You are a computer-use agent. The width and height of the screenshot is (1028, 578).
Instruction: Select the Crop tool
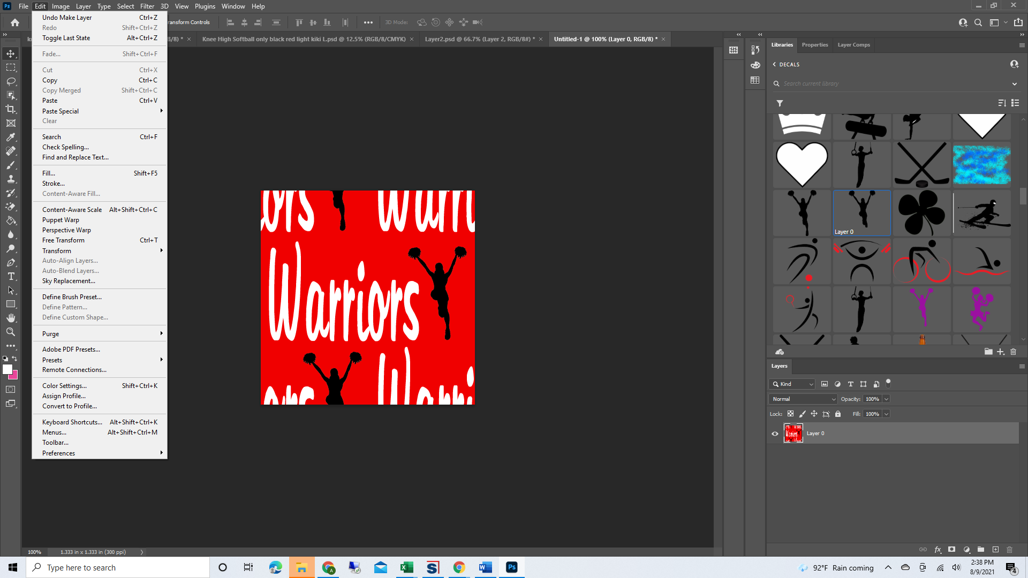point(11,109)
